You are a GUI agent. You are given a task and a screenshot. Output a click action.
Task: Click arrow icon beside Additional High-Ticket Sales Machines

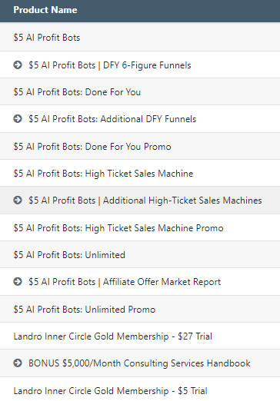point(18,200)
